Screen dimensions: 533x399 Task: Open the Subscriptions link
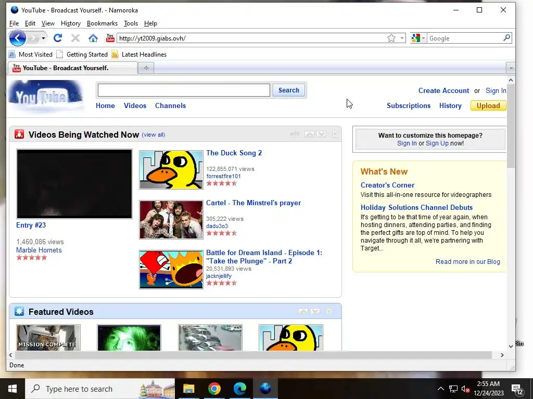point(409,105)
